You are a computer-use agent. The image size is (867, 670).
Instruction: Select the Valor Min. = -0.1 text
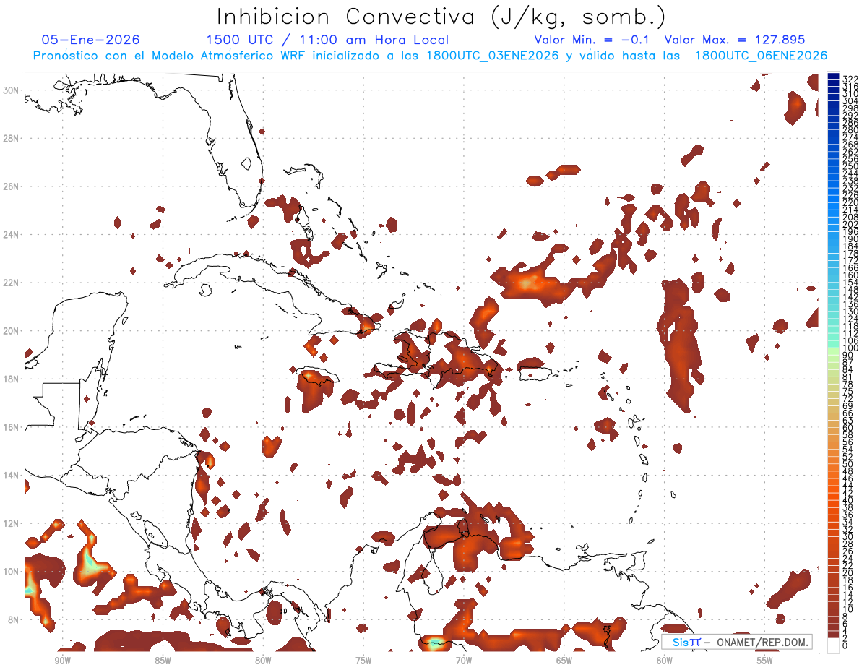click(594, 40)
